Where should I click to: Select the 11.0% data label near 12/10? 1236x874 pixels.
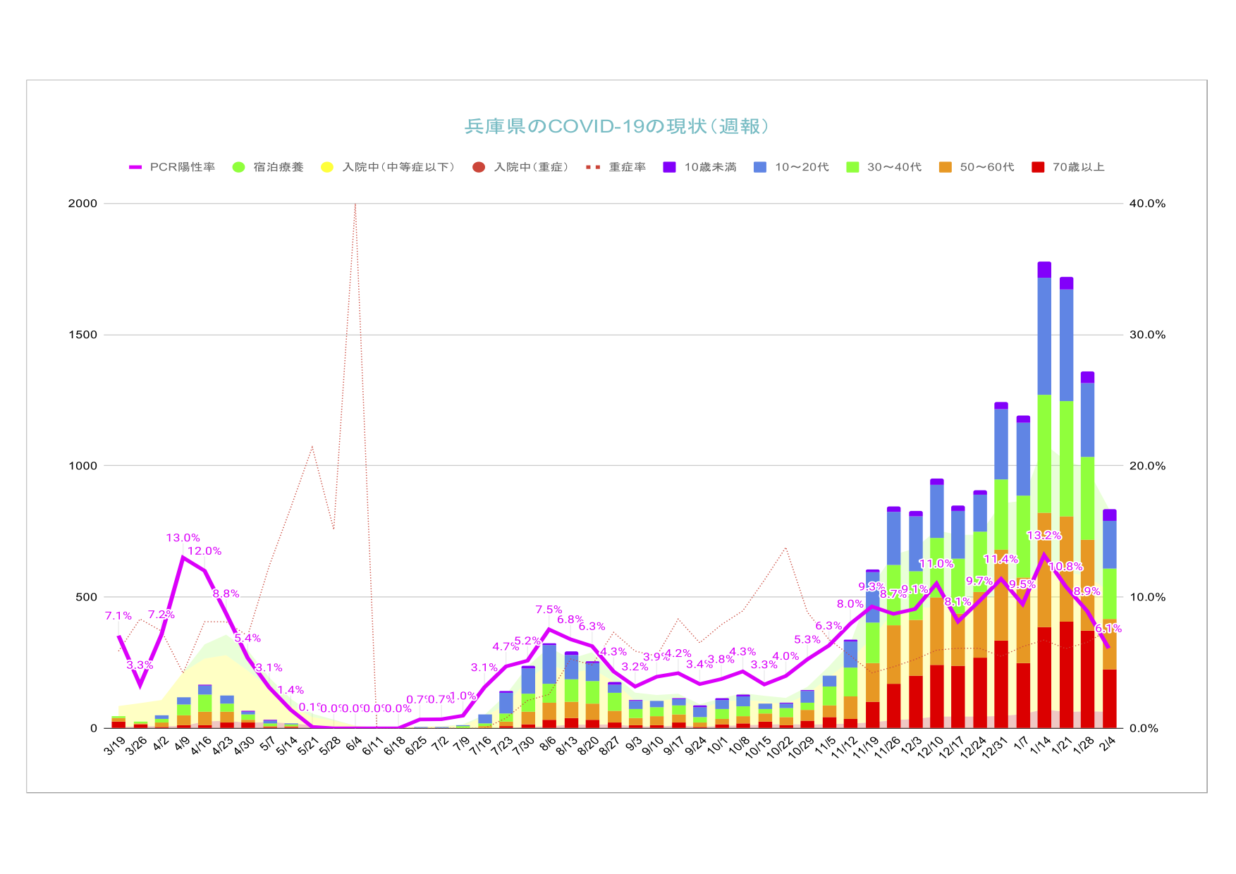(936, 564)
